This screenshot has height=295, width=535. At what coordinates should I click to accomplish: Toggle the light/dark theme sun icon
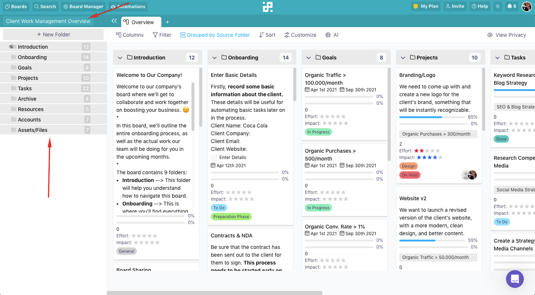tap(497, 6)
